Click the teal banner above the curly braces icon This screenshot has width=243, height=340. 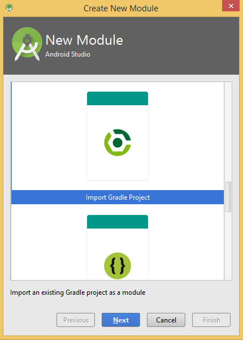[x=118, y=222]
